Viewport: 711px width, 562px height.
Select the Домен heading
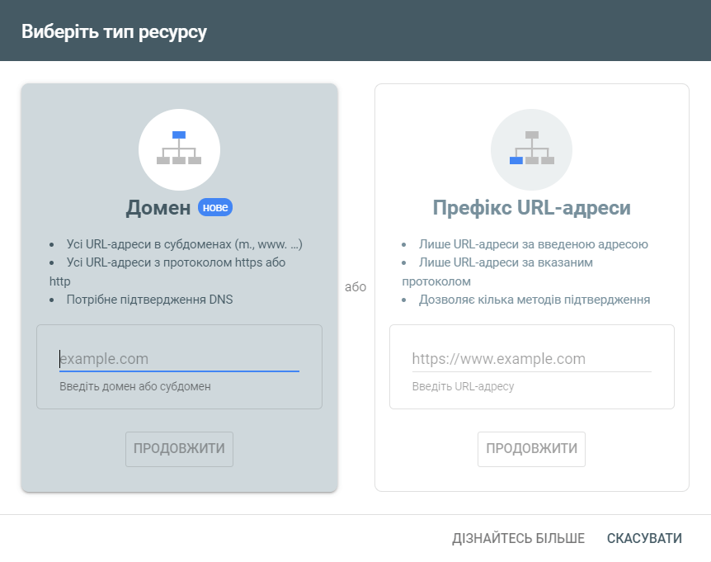158,208
